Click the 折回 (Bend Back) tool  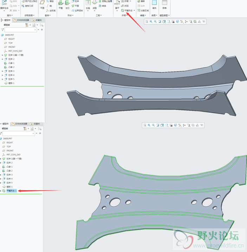point(125,6)
